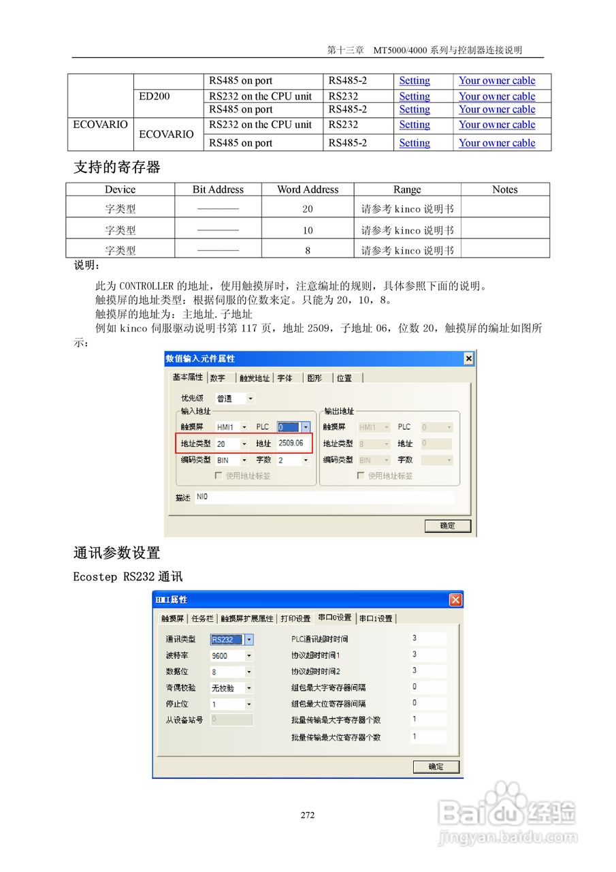The width and height of the screenshot is (616, 872).
Task: Expand the 地址类型 dropdown showing 20
Action: pyautogui.click(x=244, y=443)
